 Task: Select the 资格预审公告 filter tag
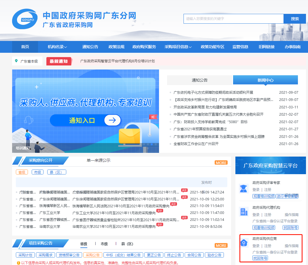point(69,255)
